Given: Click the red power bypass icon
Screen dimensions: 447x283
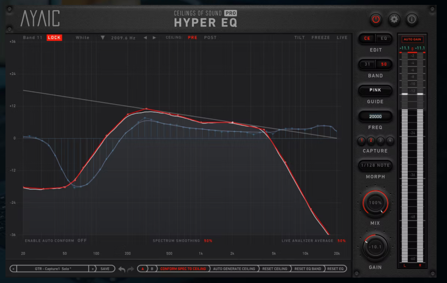Looking at the screenshot, I should (376, 19).
